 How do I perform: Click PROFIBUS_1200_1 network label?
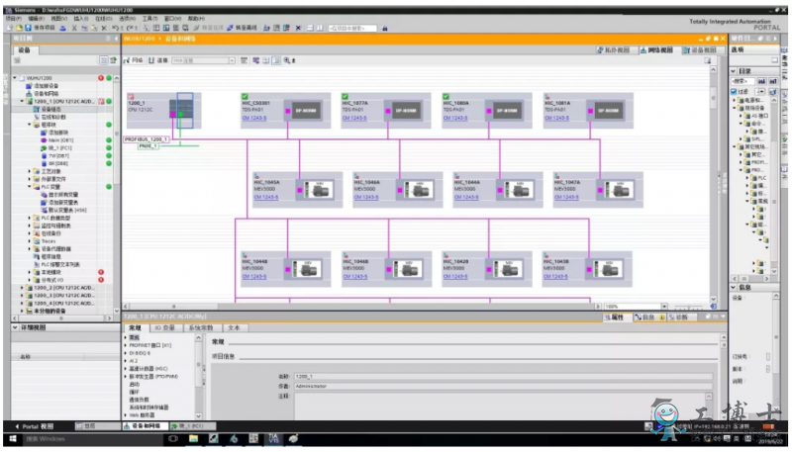146,139
